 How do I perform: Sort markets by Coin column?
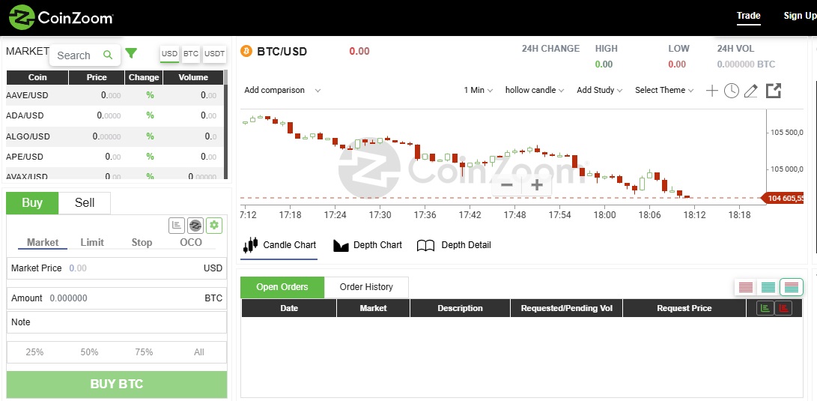coord(37,77)
